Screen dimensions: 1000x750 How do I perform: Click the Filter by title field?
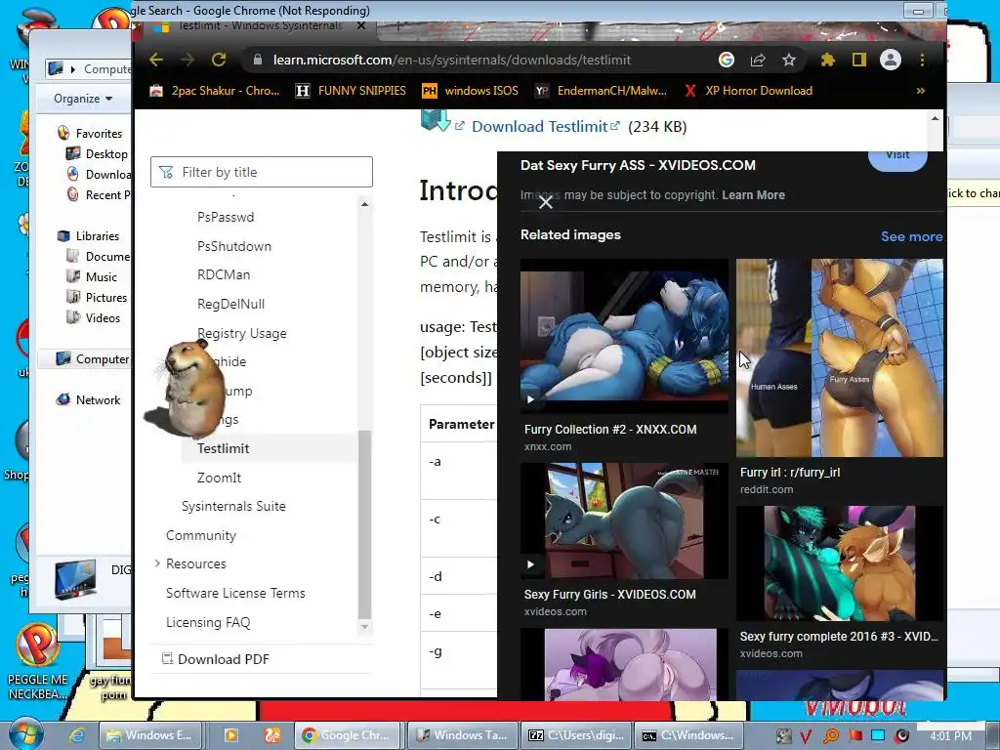click(x=262, y=172)
